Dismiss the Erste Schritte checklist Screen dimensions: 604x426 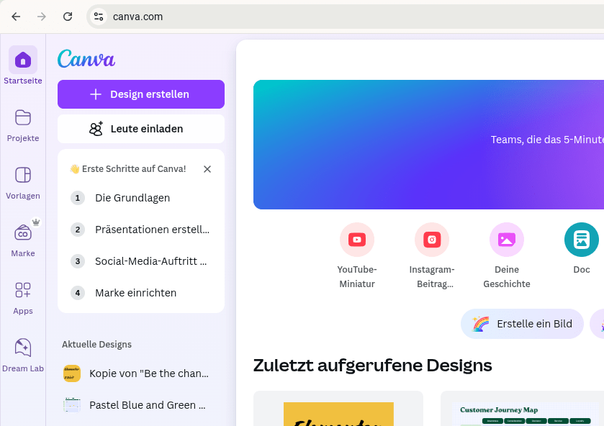coord(207,168)
